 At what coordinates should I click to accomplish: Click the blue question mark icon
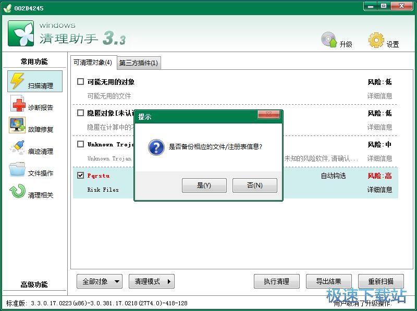point(156,147)
